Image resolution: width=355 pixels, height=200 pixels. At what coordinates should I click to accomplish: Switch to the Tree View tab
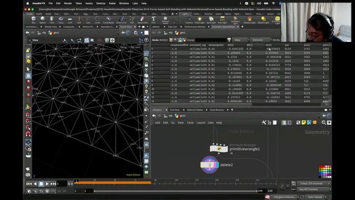point(175,110)
